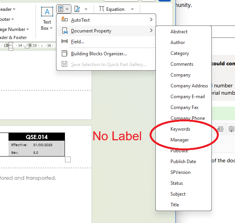Image resolution: width=235 pixels, height=223 pixels.
Task: Click the Equation button label
Action: click(115, 9)
